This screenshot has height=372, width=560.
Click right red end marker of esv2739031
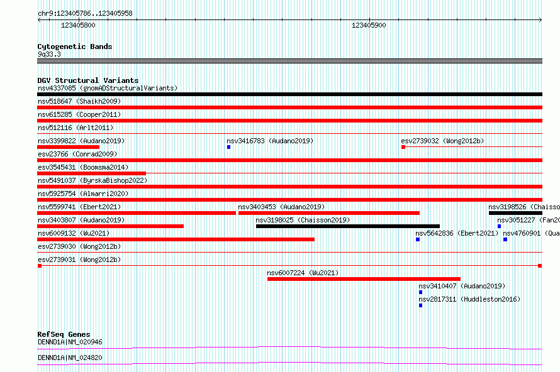[x=540, y=266]
